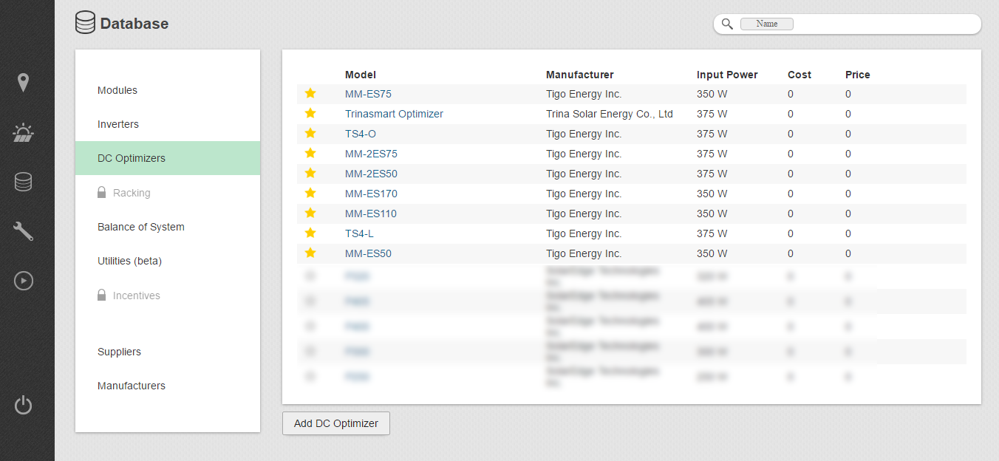Toggle favorite star for Trinasmart Optimizer
The height and width of the screenshot is (461, 999).
tap(310, 113)
